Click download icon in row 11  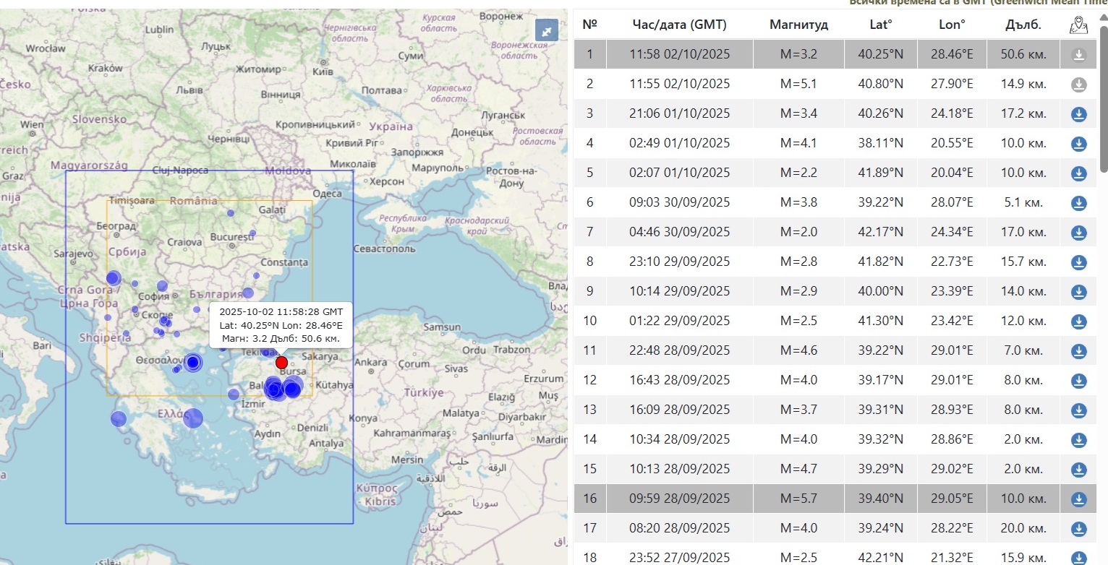1078,351
